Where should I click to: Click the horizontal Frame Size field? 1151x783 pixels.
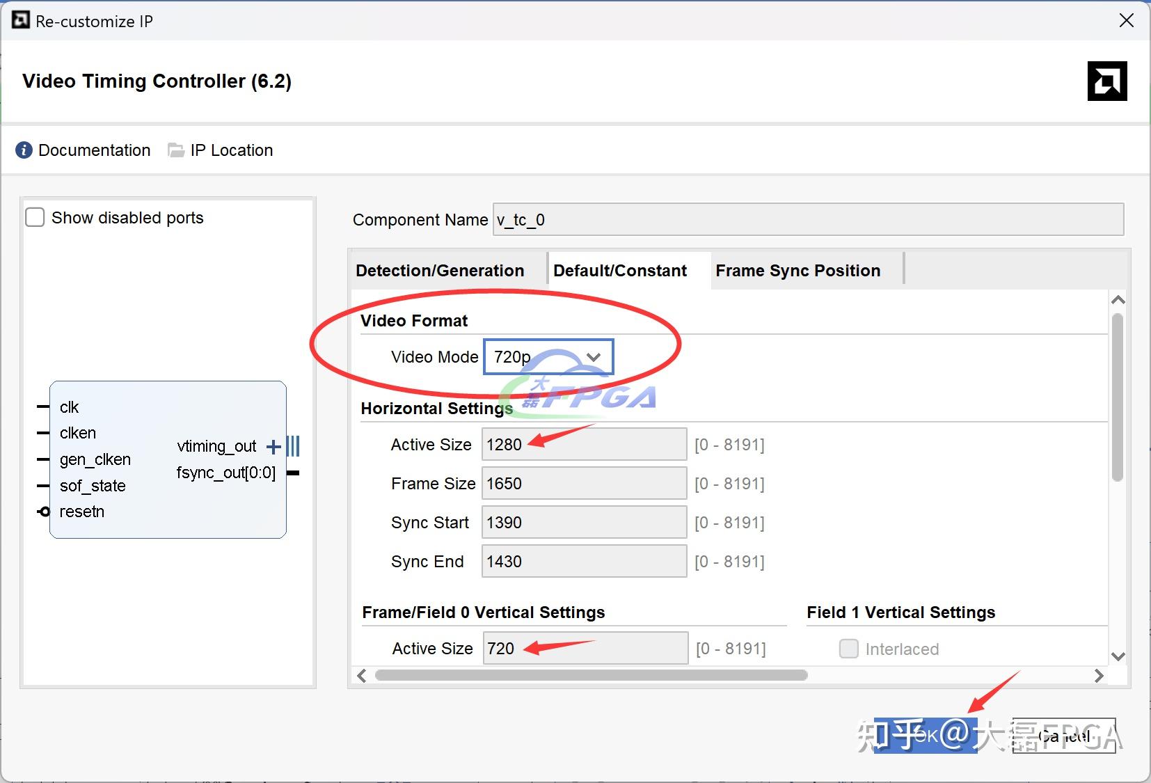pos(583,484)
